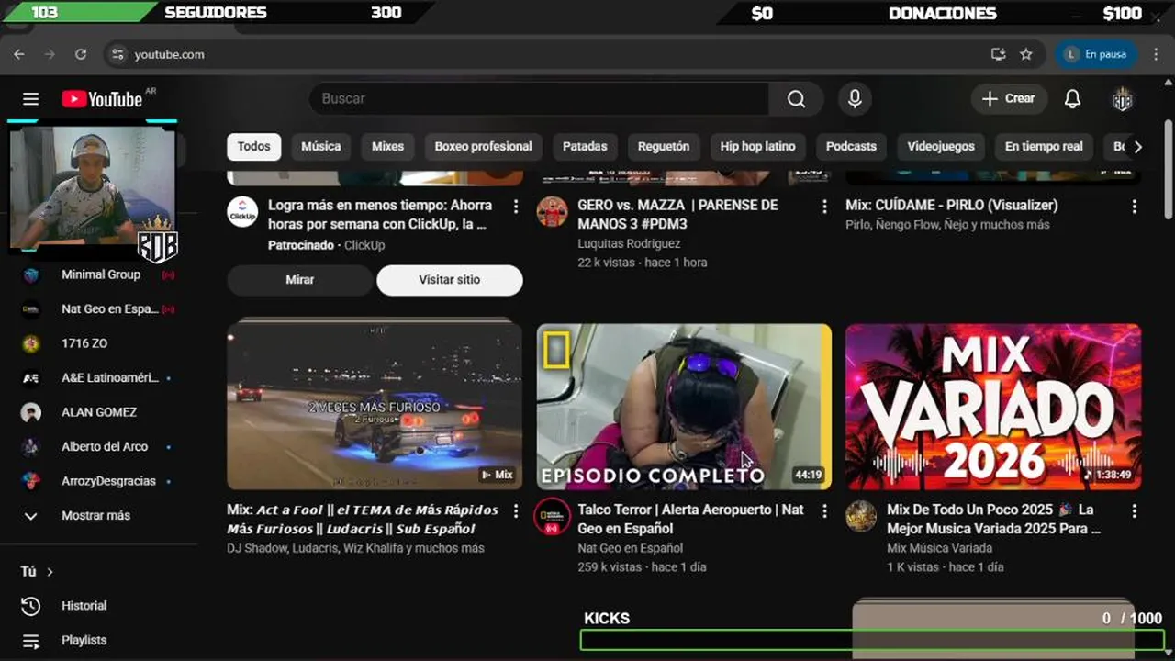Open the Minimal Group subscription
This screenshot has height=661, width=1175.
click(x=99, y=274)
